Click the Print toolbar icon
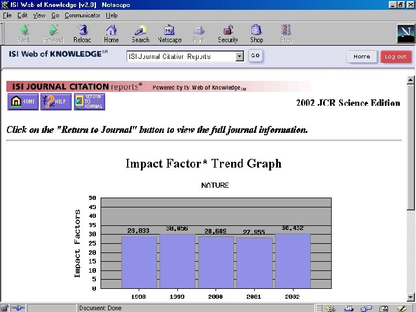This screenshot has height=312, width=416. point(199,34)
